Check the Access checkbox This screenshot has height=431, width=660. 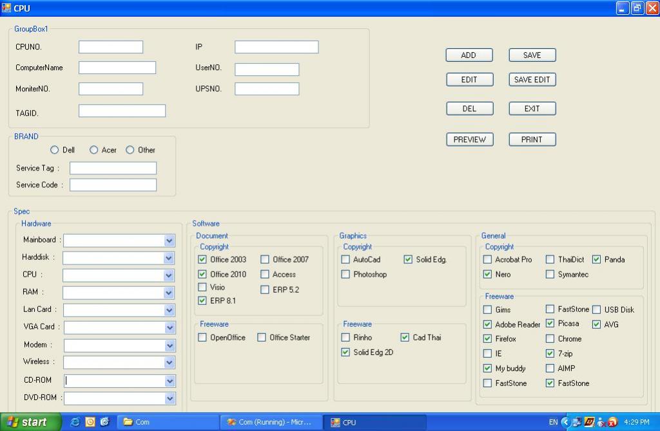pyautogui.click(x=265, y=274)
